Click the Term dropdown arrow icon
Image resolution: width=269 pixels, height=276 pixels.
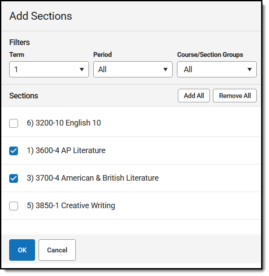point(81,70)
